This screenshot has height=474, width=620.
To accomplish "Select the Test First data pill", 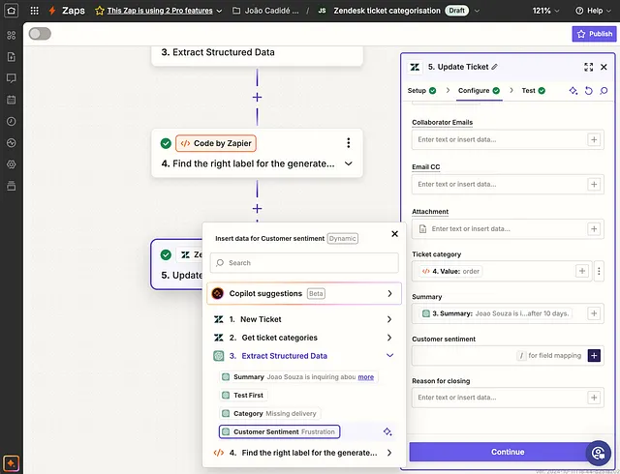I will [x=243, y=395].
